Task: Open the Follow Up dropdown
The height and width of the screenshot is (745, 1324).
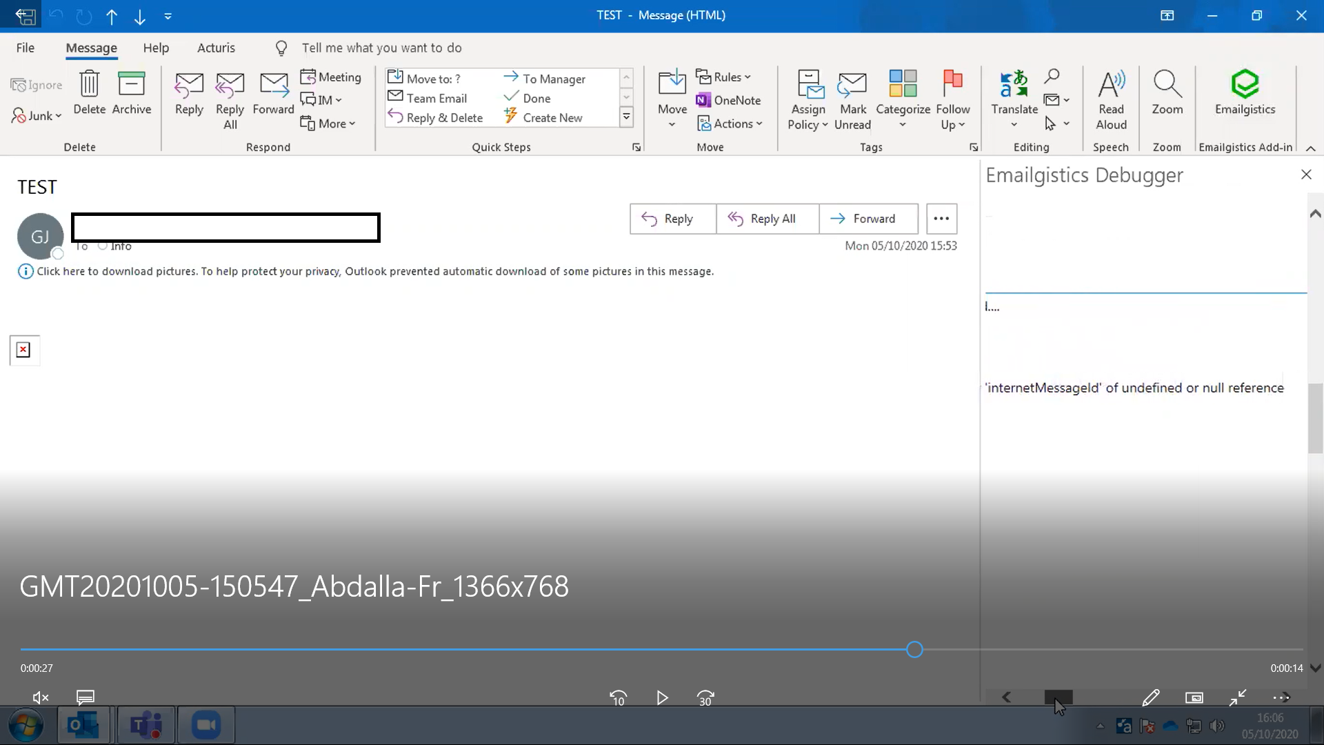Action: tap(953, 100)
